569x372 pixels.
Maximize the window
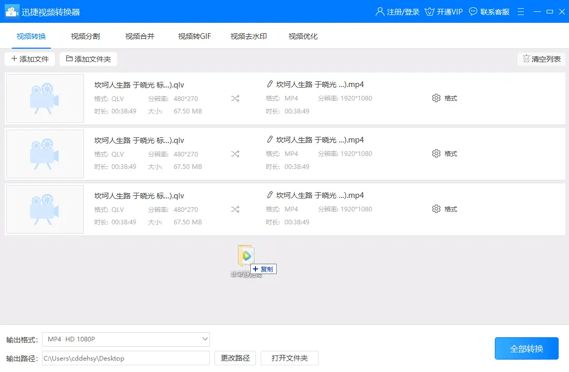pos(550,11)
